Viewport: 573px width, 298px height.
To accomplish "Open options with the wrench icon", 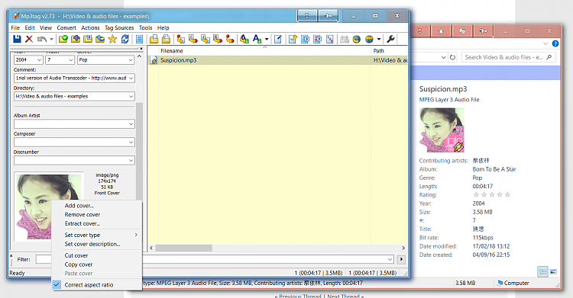I will pos(390,39).
